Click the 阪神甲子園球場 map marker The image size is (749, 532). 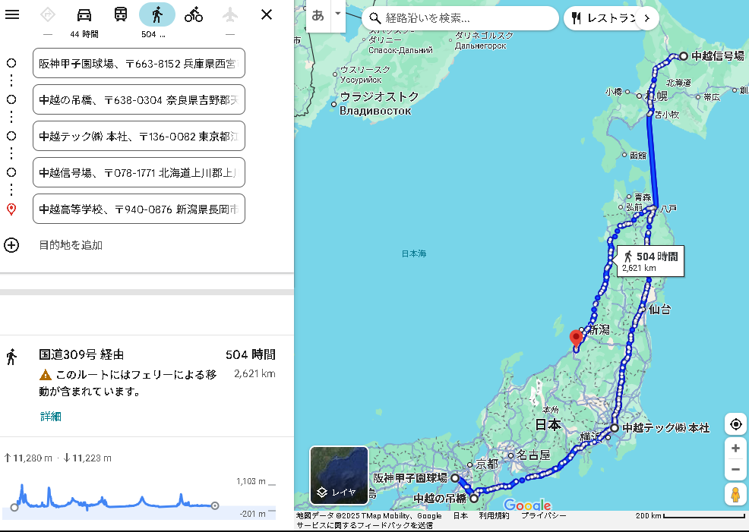(x=455, y=477)
